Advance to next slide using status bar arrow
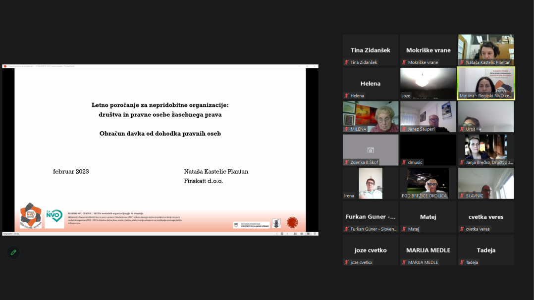This screenshot has height=300, width=535. click(x=287, y=234)
